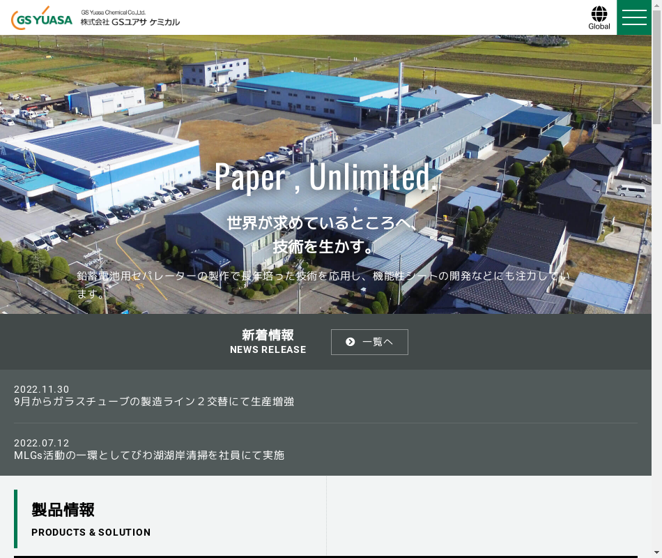662x558 pixels.
Task: Select the 製品情報 section heading
Action: tap(63, 510)
